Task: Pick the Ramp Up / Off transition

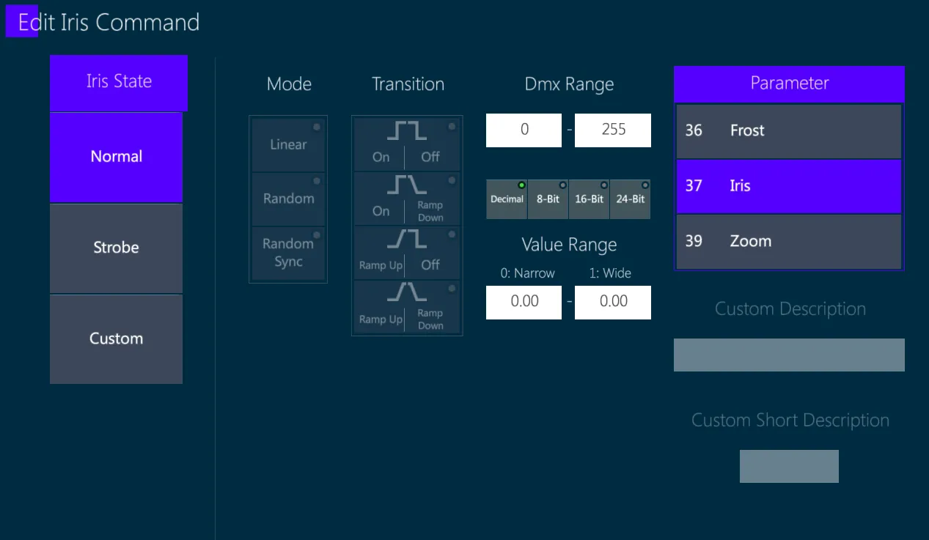Action: (x=407, y=253)
